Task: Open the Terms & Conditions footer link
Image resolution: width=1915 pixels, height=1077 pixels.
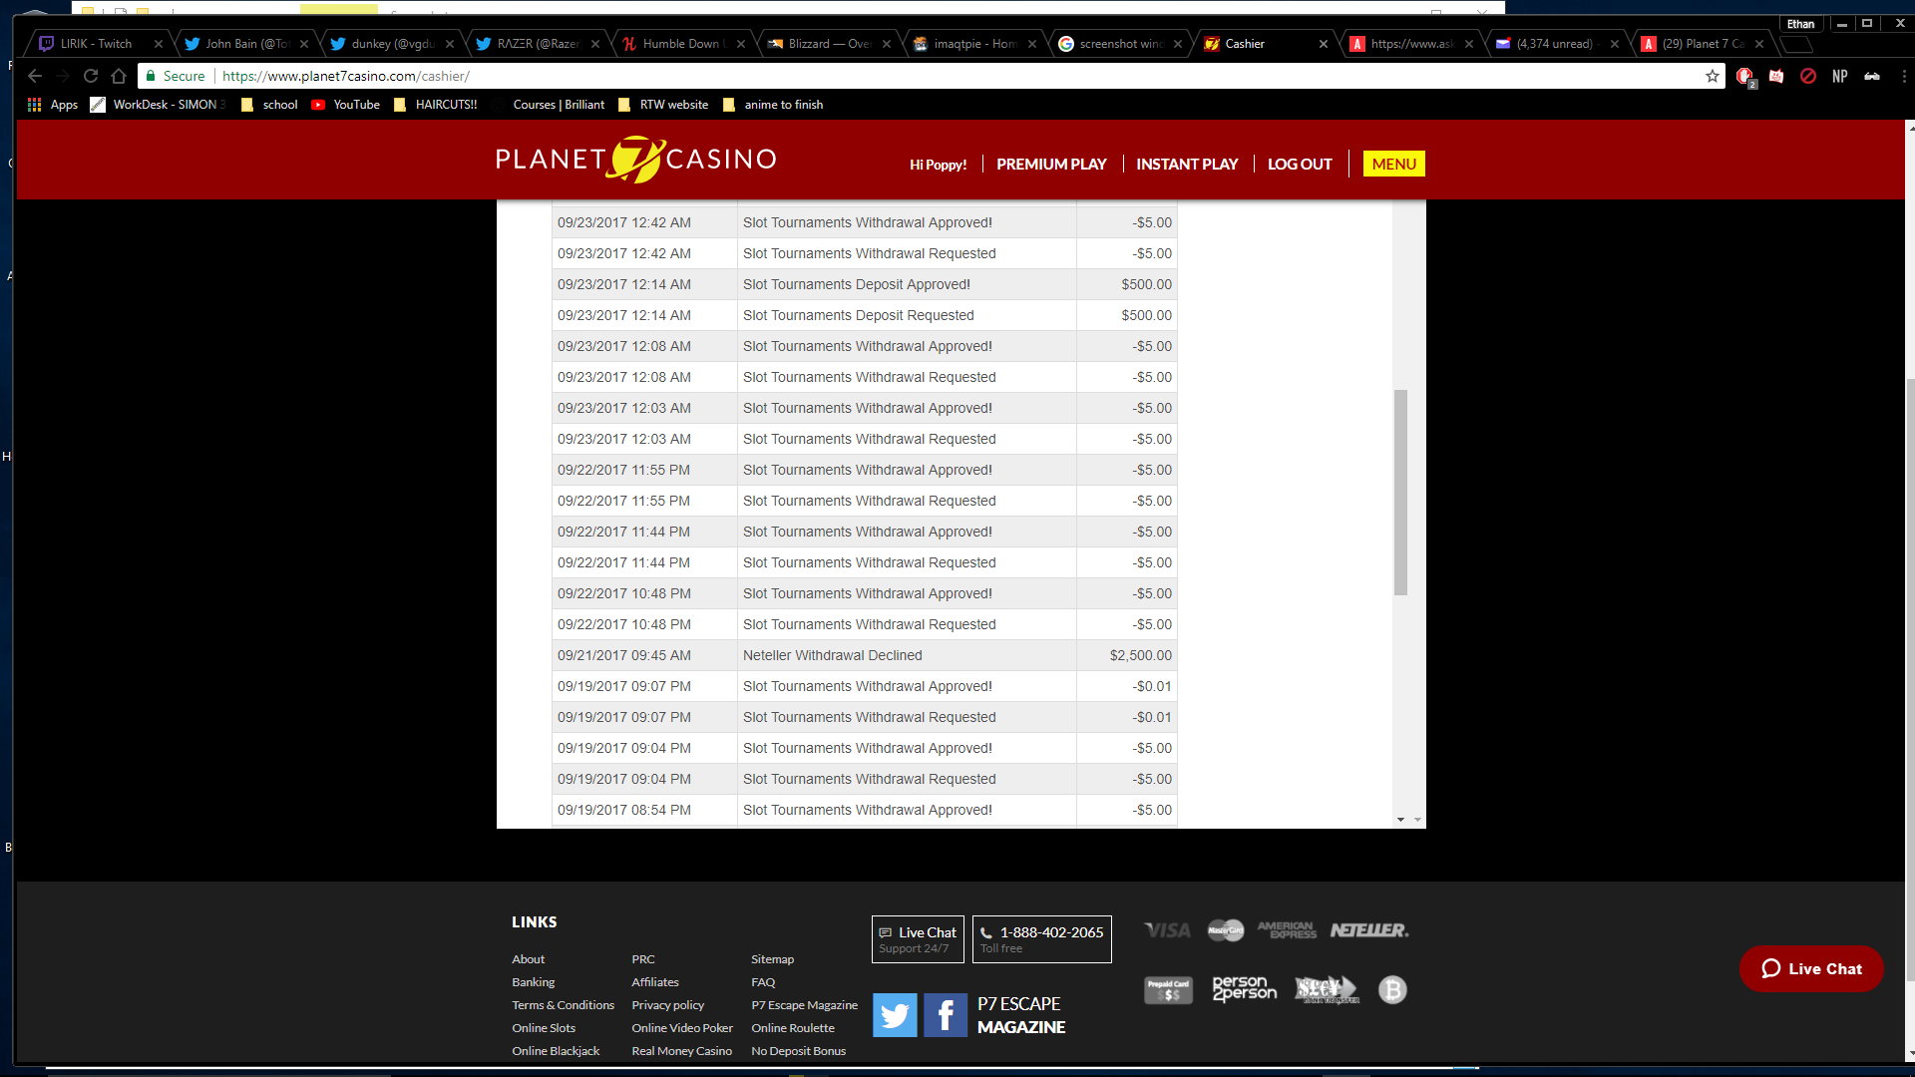Action: click(x=563, y=1005)
